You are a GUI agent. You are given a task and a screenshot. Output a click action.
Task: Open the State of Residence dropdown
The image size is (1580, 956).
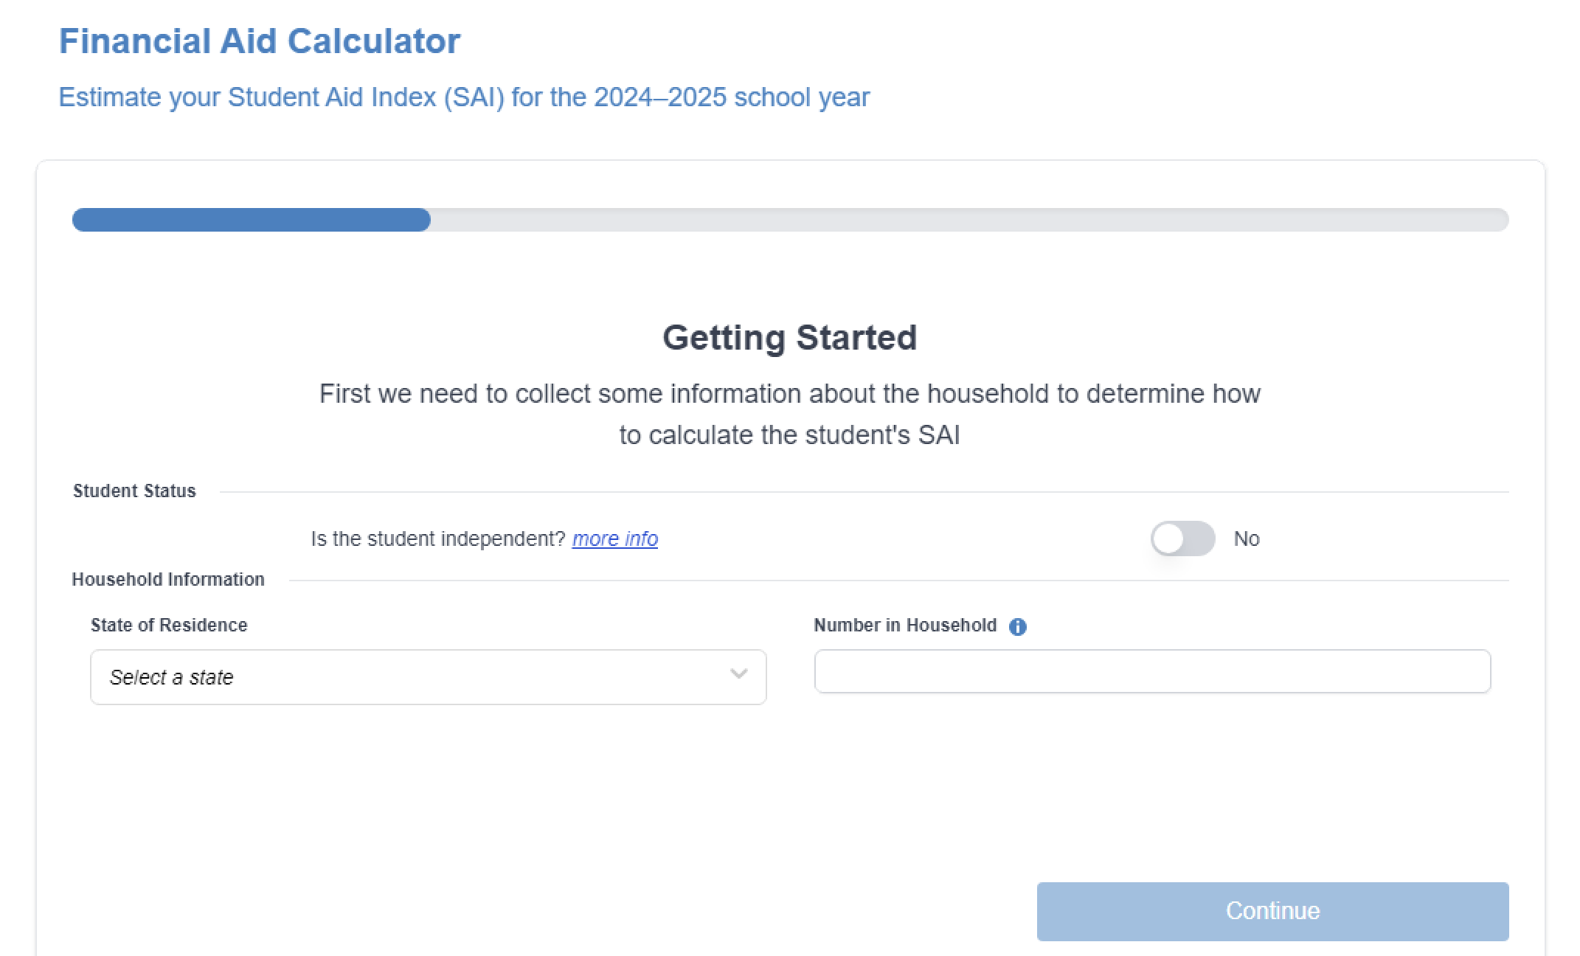point(428,676)
